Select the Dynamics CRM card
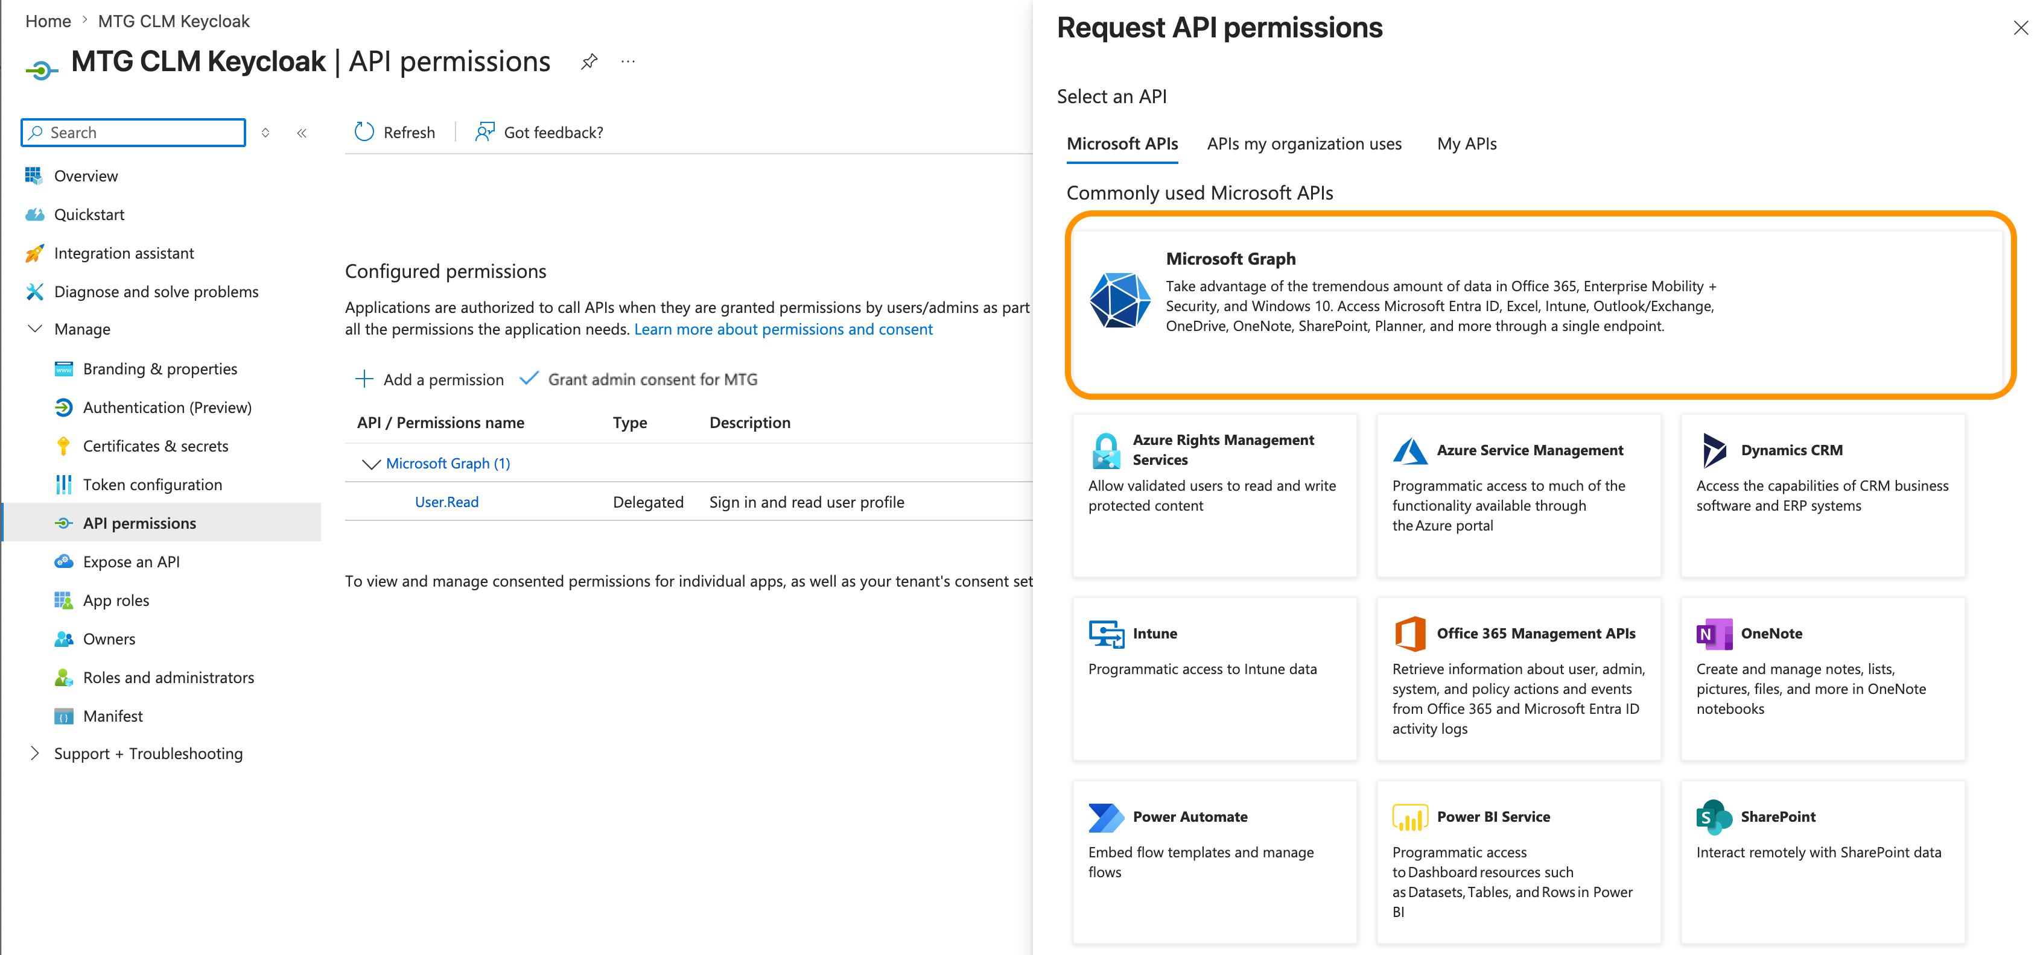Screen dimensions: 2043x955 [1823, 496]
